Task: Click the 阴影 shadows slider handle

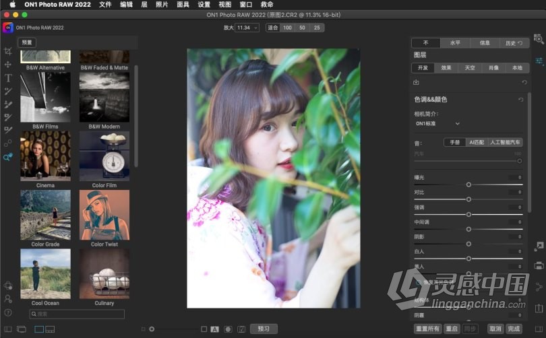Action: coord(468,244)
